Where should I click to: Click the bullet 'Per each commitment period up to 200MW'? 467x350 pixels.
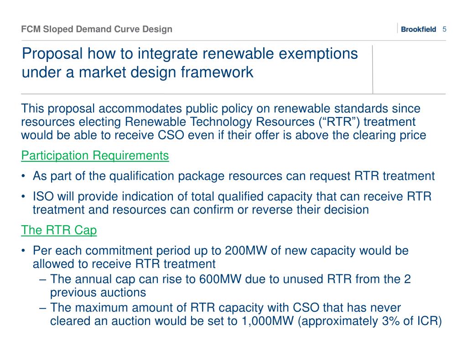(220, 257)
